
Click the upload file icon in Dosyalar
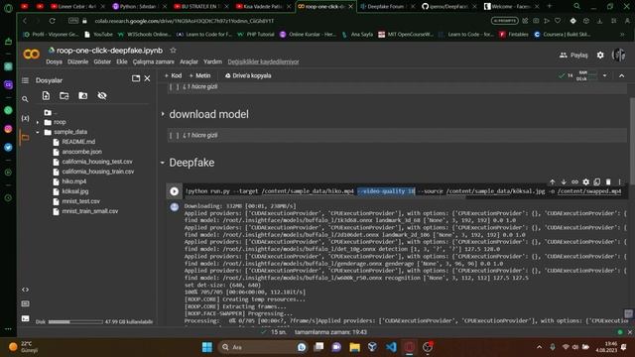pos(46,95)
